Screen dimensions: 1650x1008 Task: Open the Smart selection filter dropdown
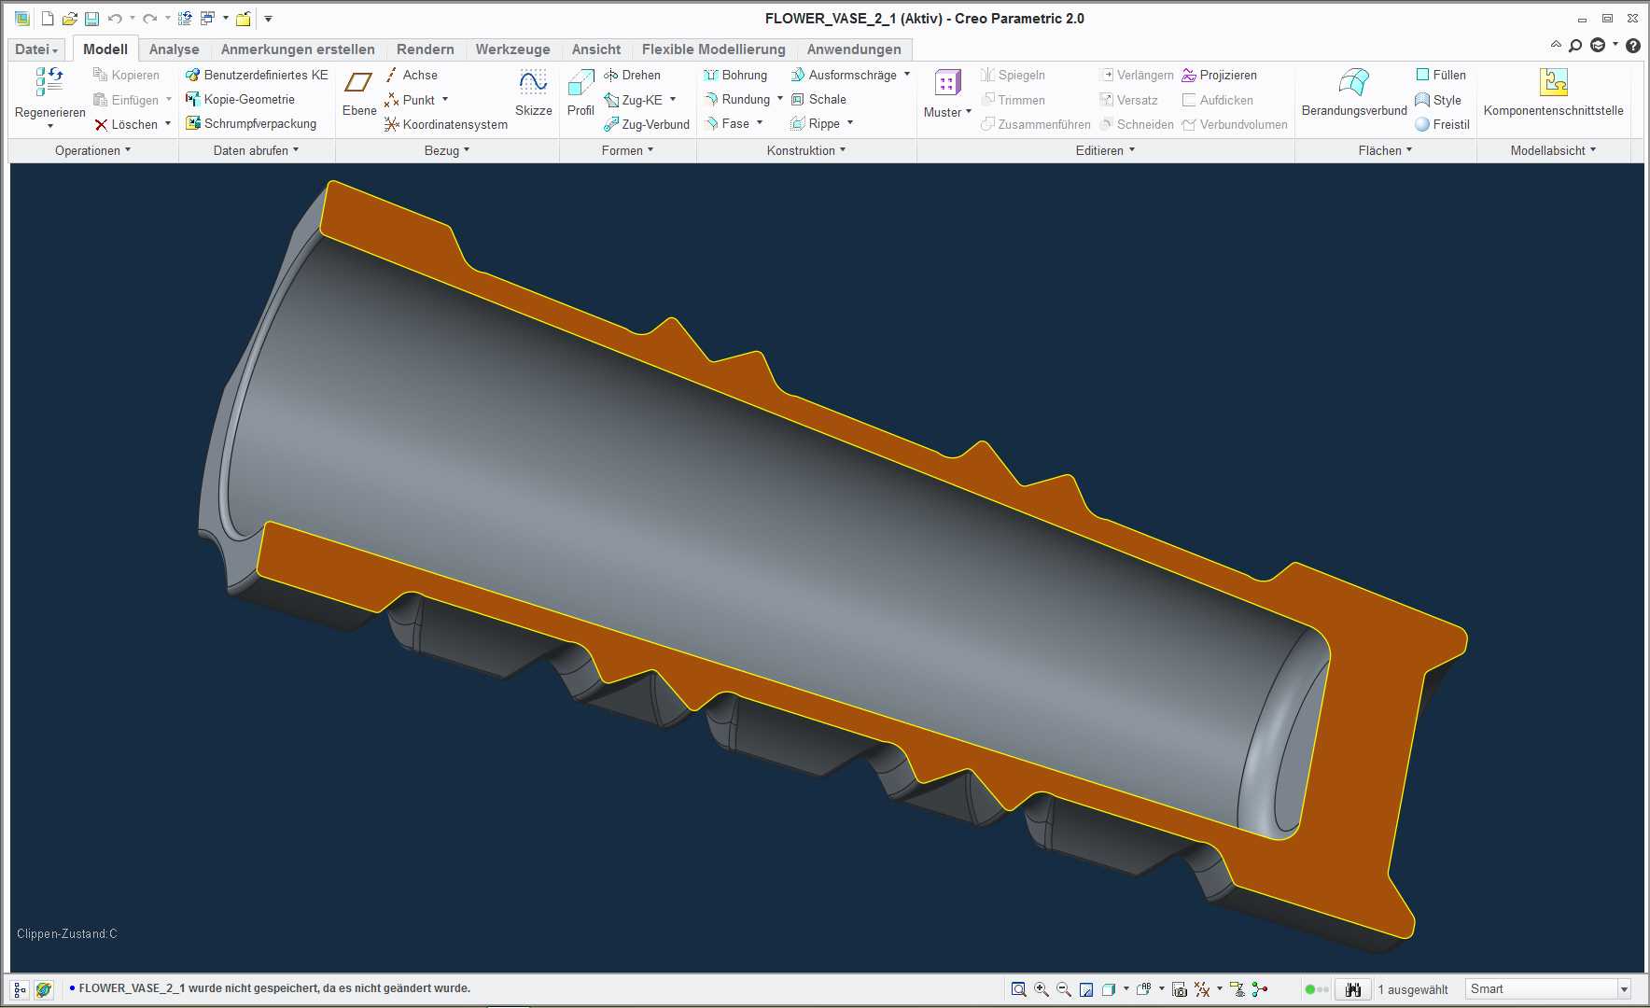click(x=1624, y=989)
